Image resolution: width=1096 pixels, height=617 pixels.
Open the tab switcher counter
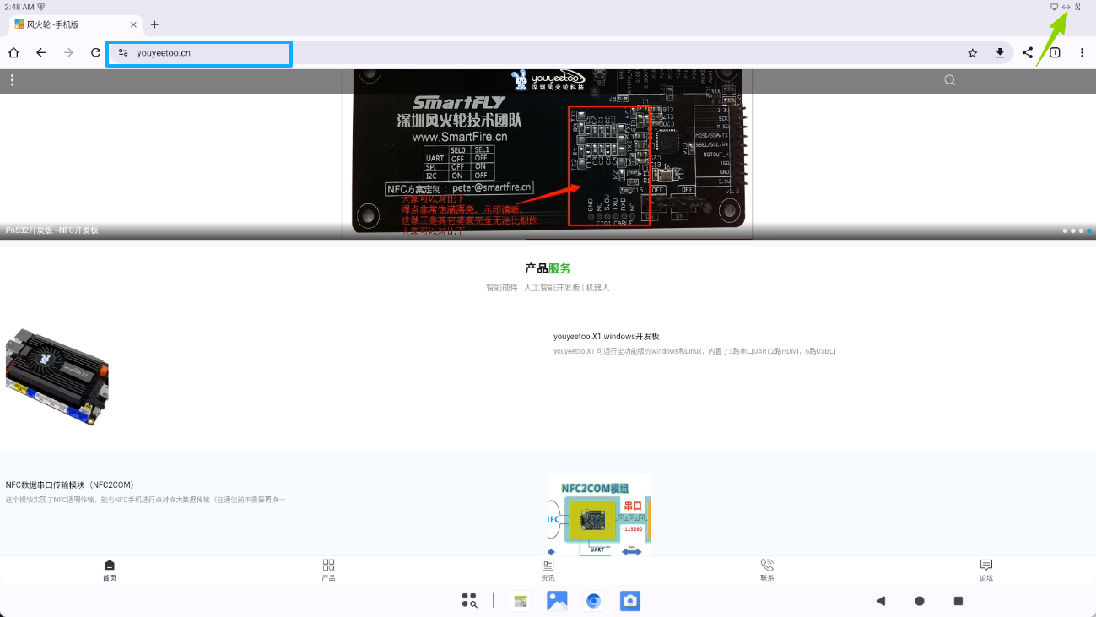(x=1055, y=53)
